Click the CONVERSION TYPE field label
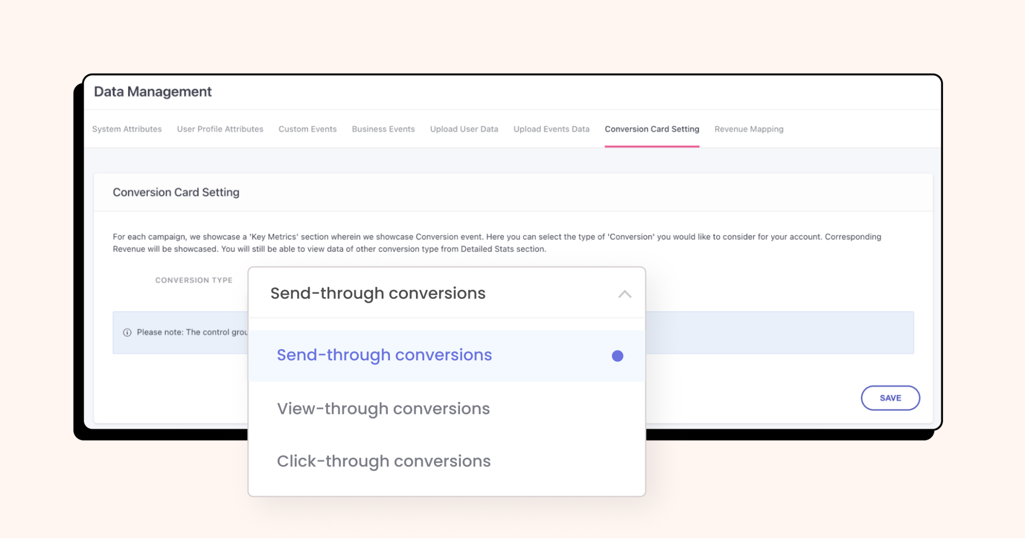Screen dimensions: 1025x538 [x=194, y=280]
